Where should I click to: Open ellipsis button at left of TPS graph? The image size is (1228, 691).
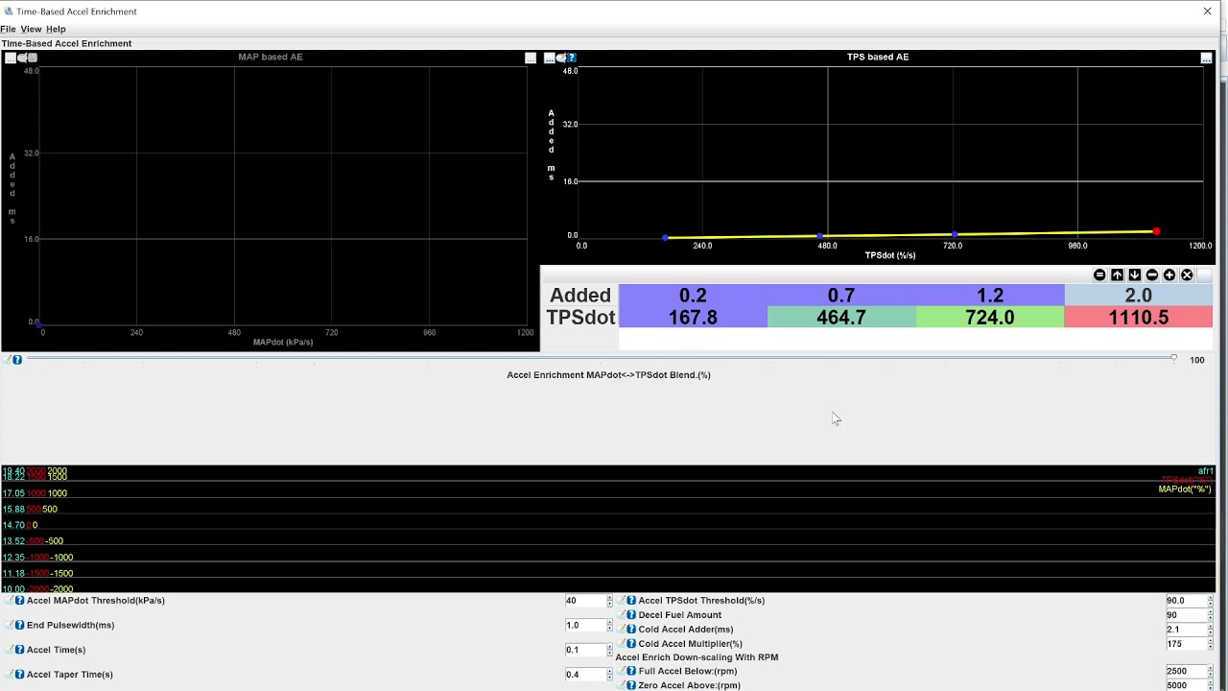(550, 58)
